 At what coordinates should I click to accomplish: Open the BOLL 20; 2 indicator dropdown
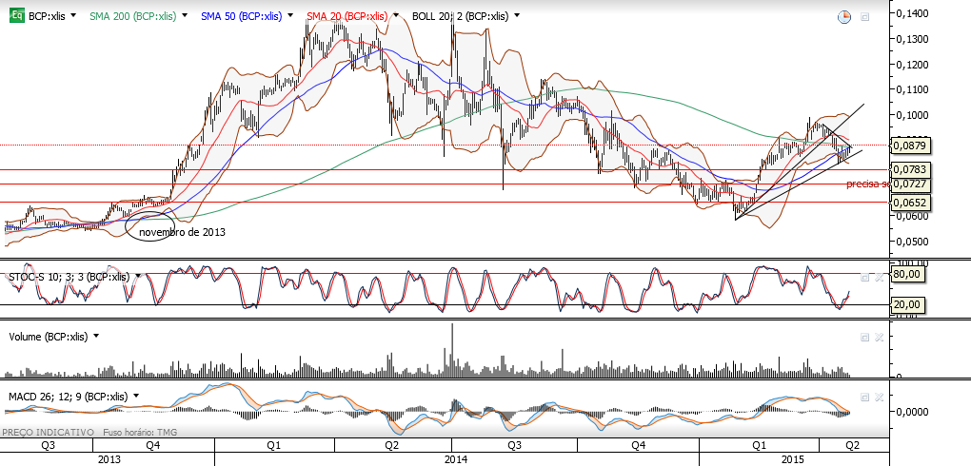point(517,17)
